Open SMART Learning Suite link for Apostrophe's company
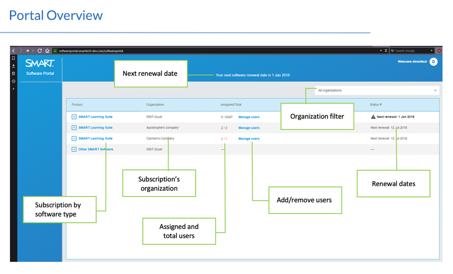 point(96,128)
